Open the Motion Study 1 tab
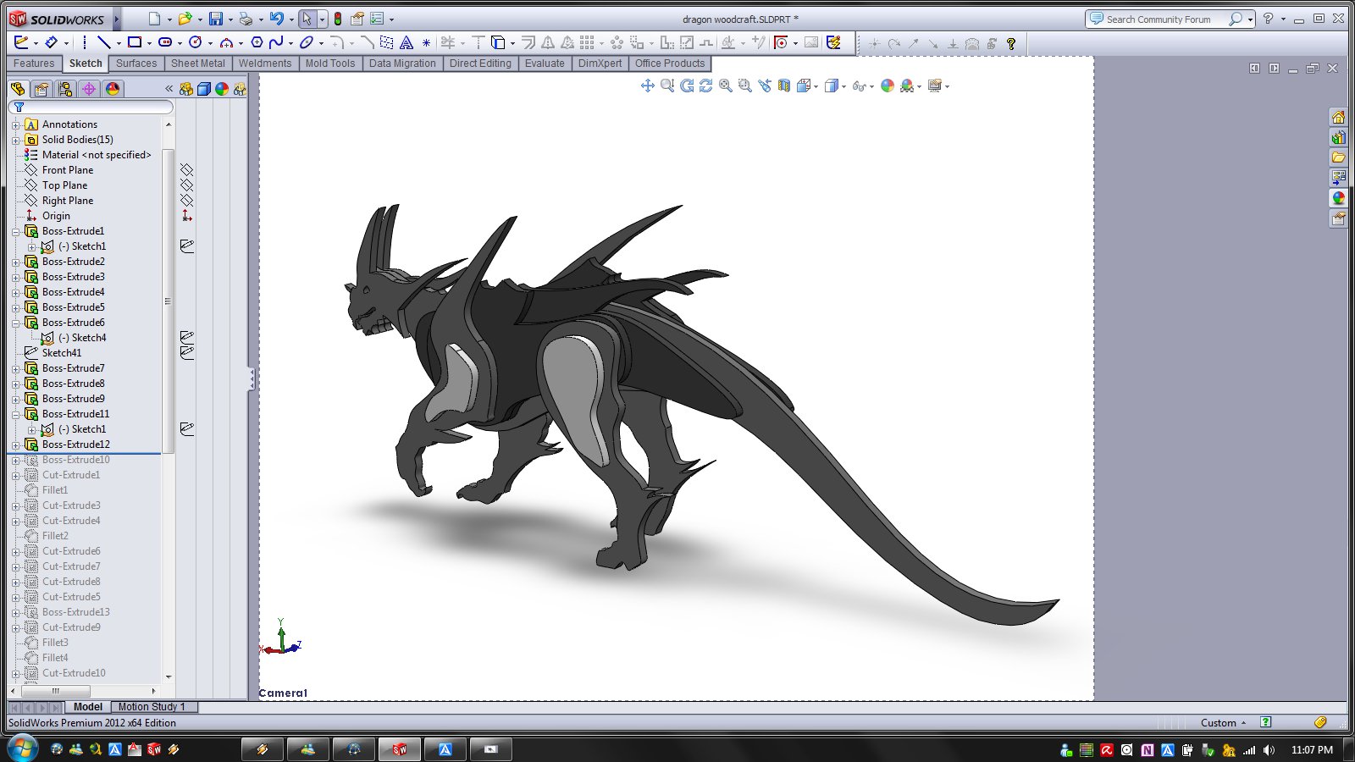This screenshot has width=1355, height=762. point(152,707)
